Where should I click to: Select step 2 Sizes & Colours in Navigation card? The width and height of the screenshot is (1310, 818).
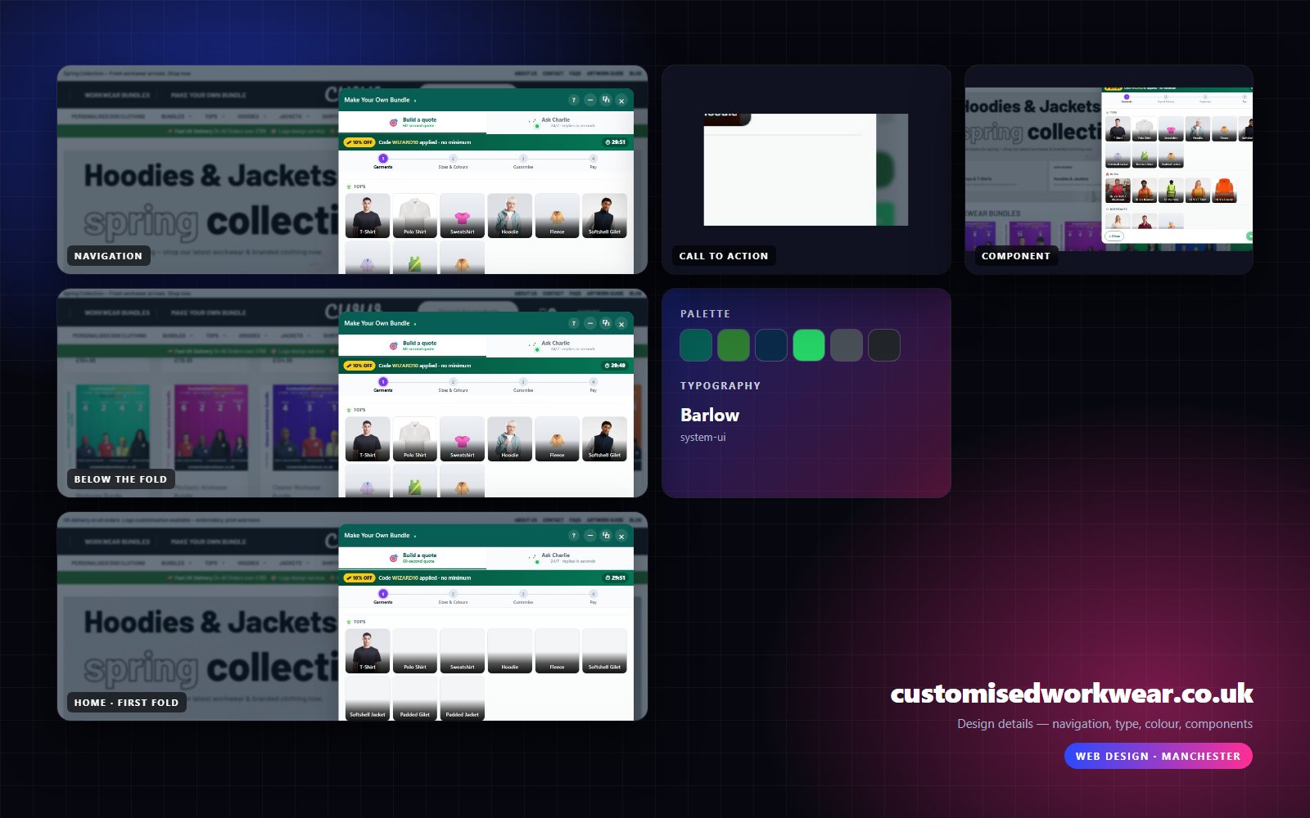[x=453, y=162]
